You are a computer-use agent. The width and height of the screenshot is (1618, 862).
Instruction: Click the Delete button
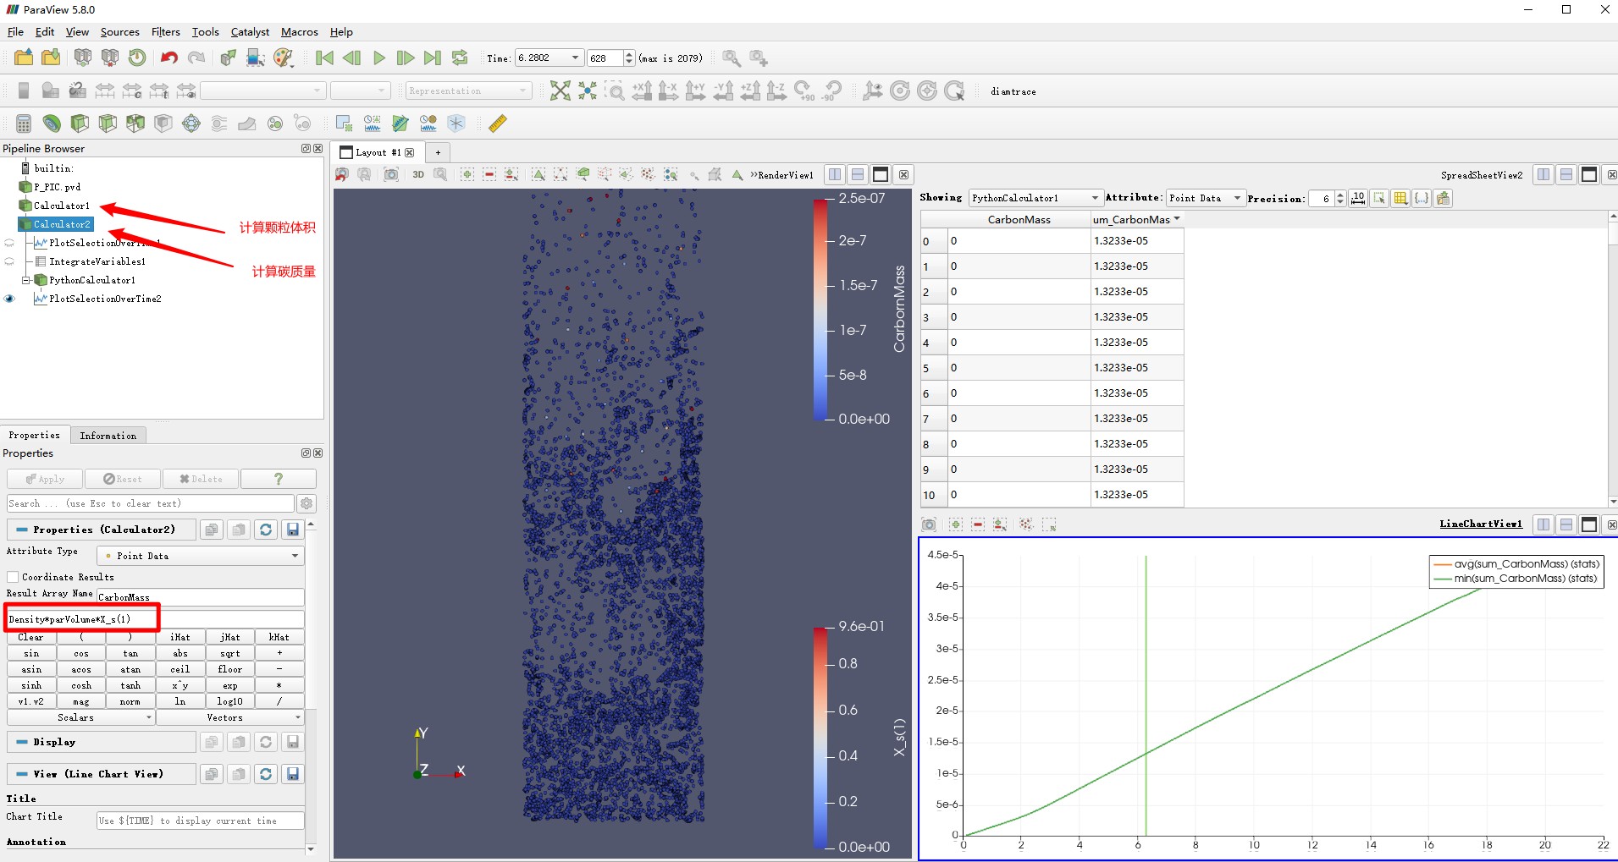[201, 479]
